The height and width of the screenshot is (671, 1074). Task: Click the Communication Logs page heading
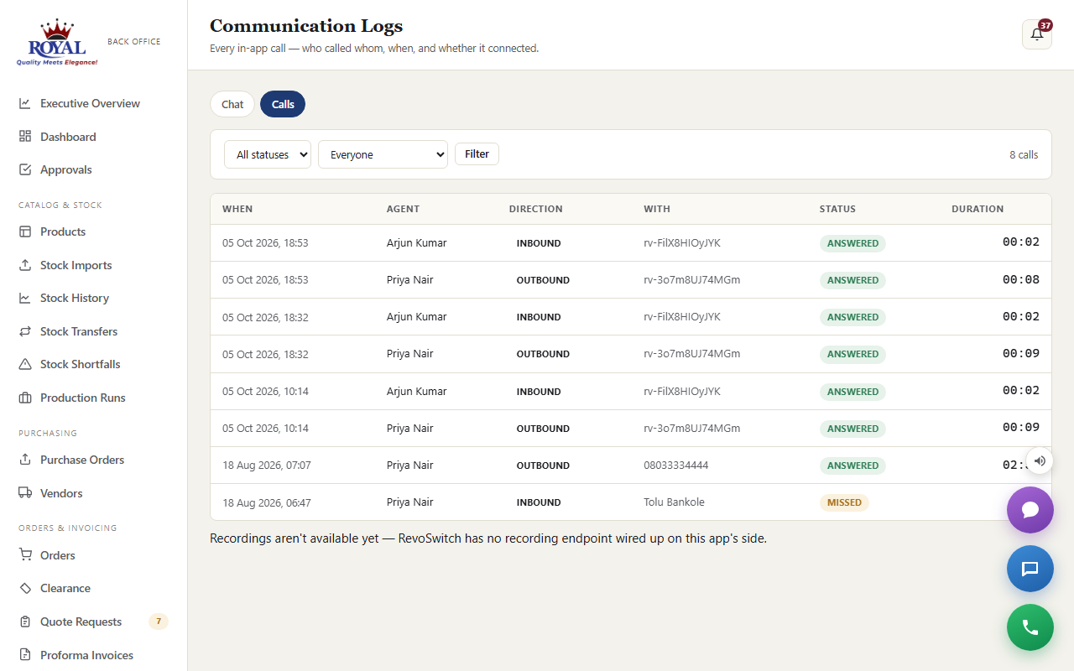point(306,26)
